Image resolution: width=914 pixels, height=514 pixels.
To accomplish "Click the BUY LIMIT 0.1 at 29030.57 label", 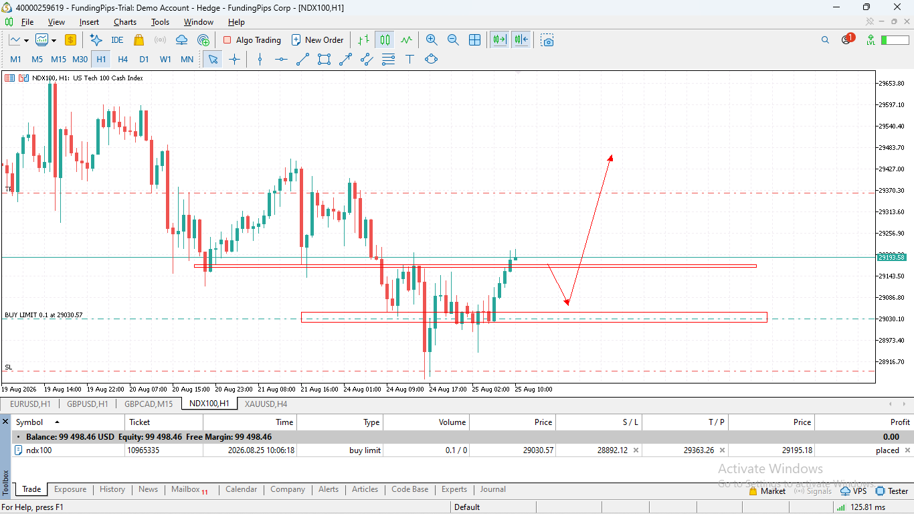I will pos(43,315).
